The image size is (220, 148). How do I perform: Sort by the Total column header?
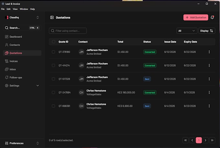[x=120, y=42]
